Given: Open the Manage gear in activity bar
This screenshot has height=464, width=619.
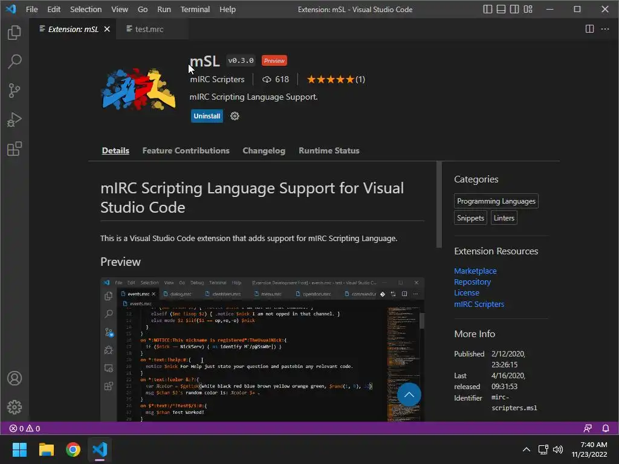Looking at the screenshot, I should pyautogui.click(x=15, y=407).
